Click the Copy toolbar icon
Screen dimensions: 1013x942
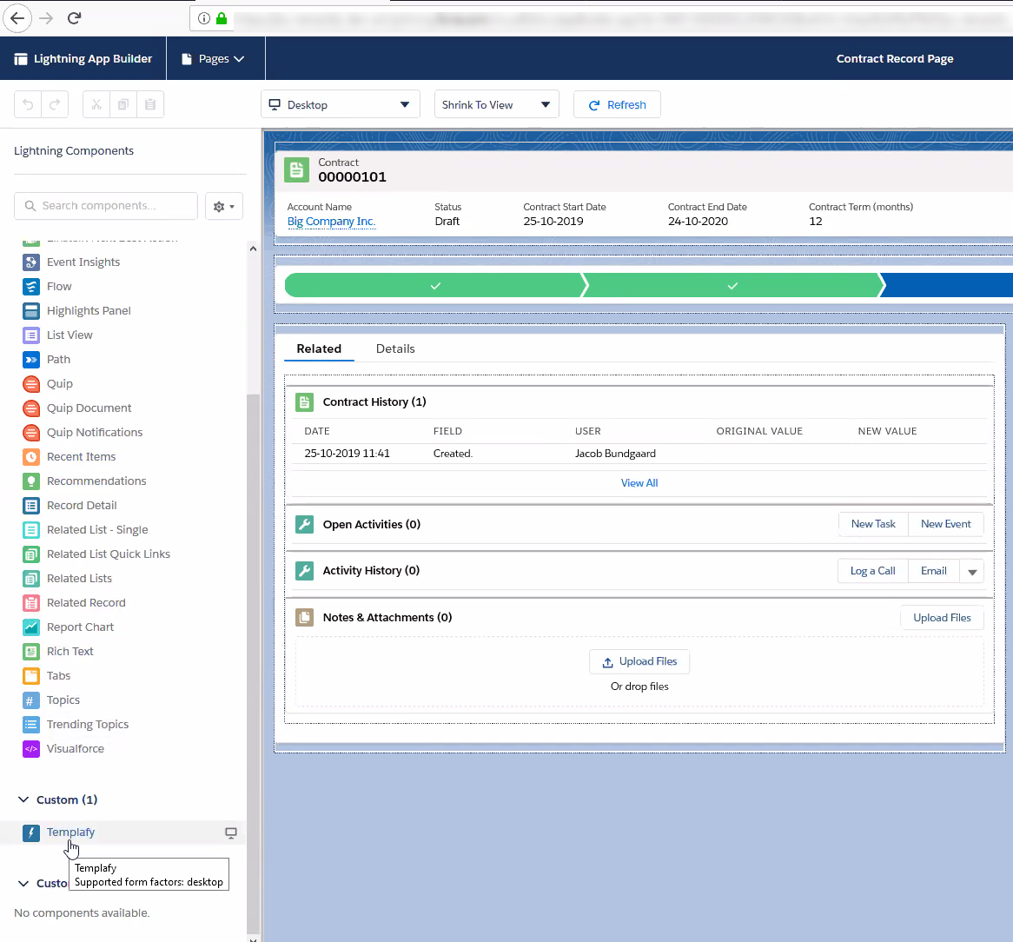123,104
